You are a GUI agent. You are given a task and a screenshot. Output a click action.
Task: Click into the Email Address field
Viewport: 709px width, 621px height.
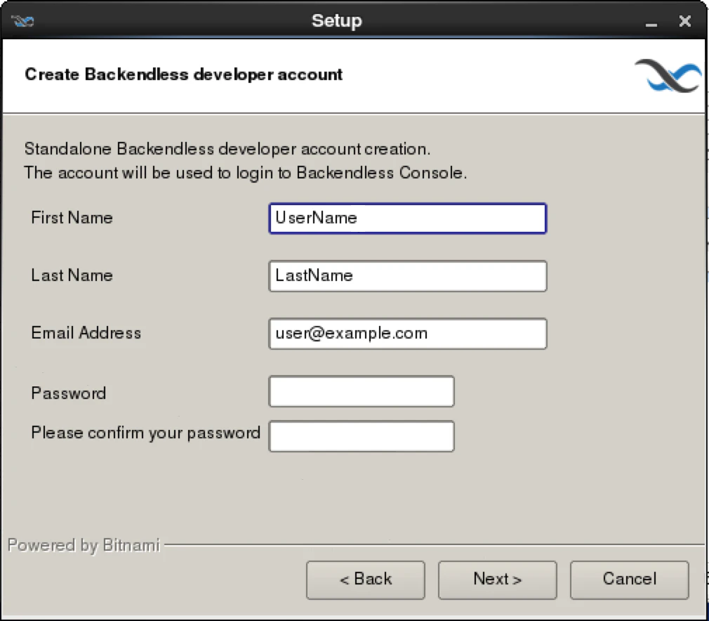pyautogui.click(x=407, y=334)
